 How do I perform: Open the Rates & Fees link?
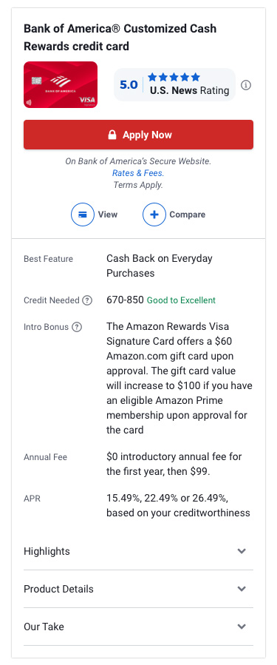[137, 173]
